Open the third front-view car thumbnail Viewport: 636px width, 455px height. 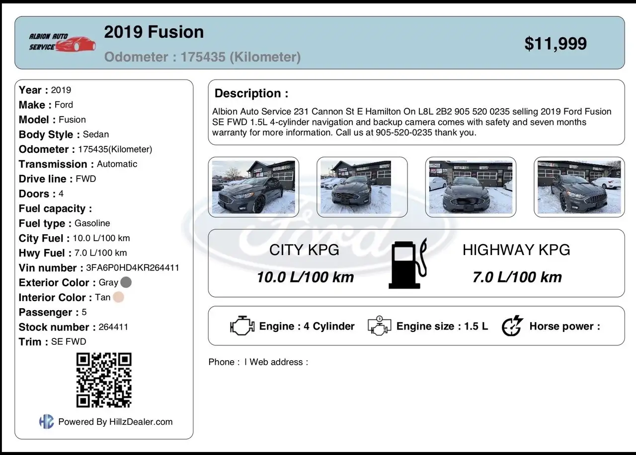click(471, 187)
